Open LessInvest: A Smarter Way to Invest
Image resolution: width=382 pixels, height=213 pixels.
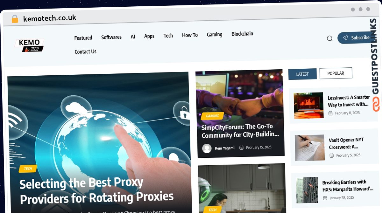click(349, 101)
